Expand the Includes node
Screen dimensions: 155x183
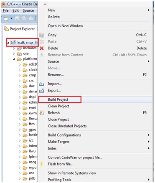tap(14, 48)
